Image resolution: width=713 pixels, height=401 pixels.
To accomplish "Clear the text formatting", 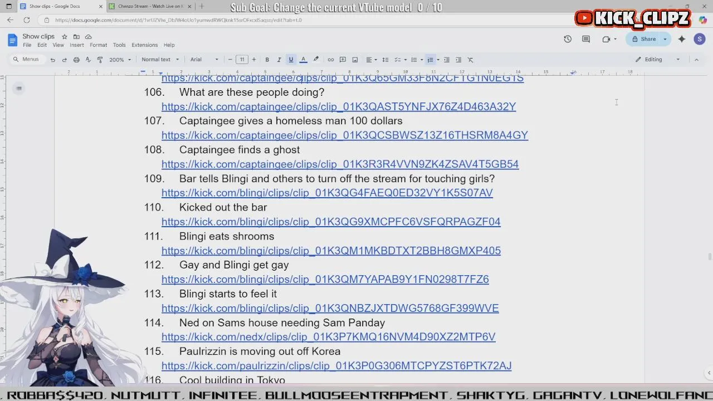I will pyautogui.click(x=470, y=60).
